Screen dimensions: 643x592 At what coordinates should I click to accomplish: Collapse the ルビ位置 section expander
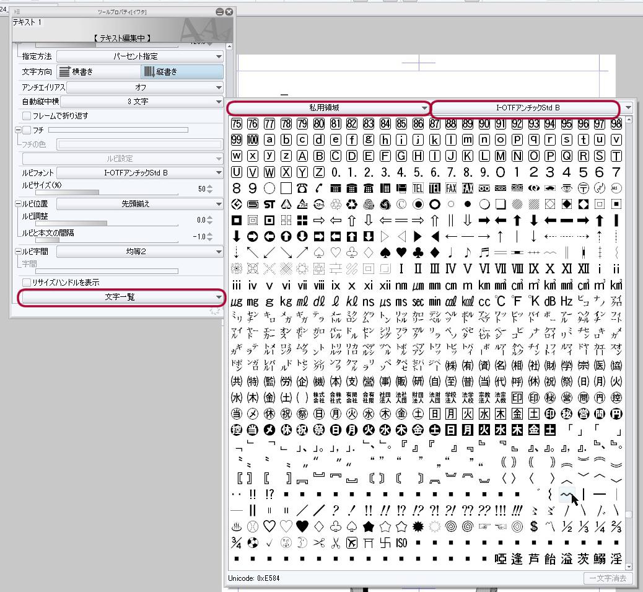(x=18, y=203)
